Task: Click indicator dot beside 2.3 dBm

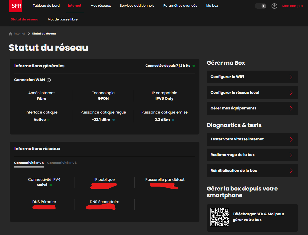Action: tap(173, 120)
